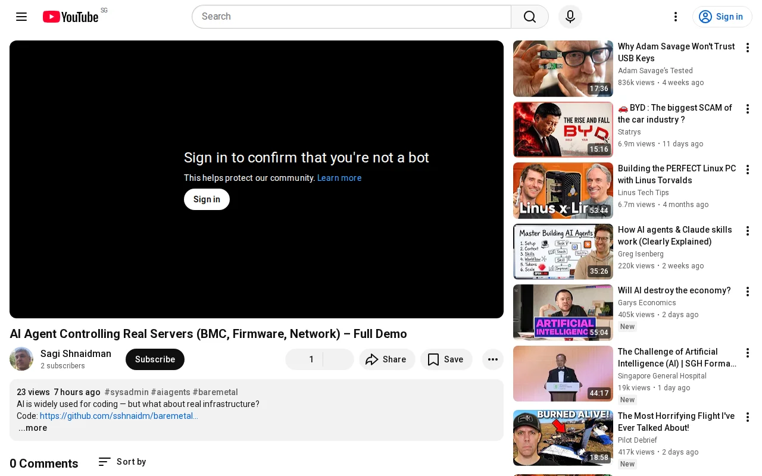The width and height of the screenshot is (762, 476).
Task: Click the Greg Isenberg channel name
Action: click(641, 254)
